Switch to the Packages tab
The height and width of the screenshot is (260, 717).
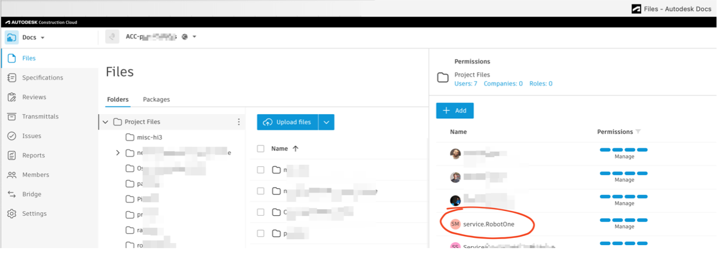tap(156, 99)
